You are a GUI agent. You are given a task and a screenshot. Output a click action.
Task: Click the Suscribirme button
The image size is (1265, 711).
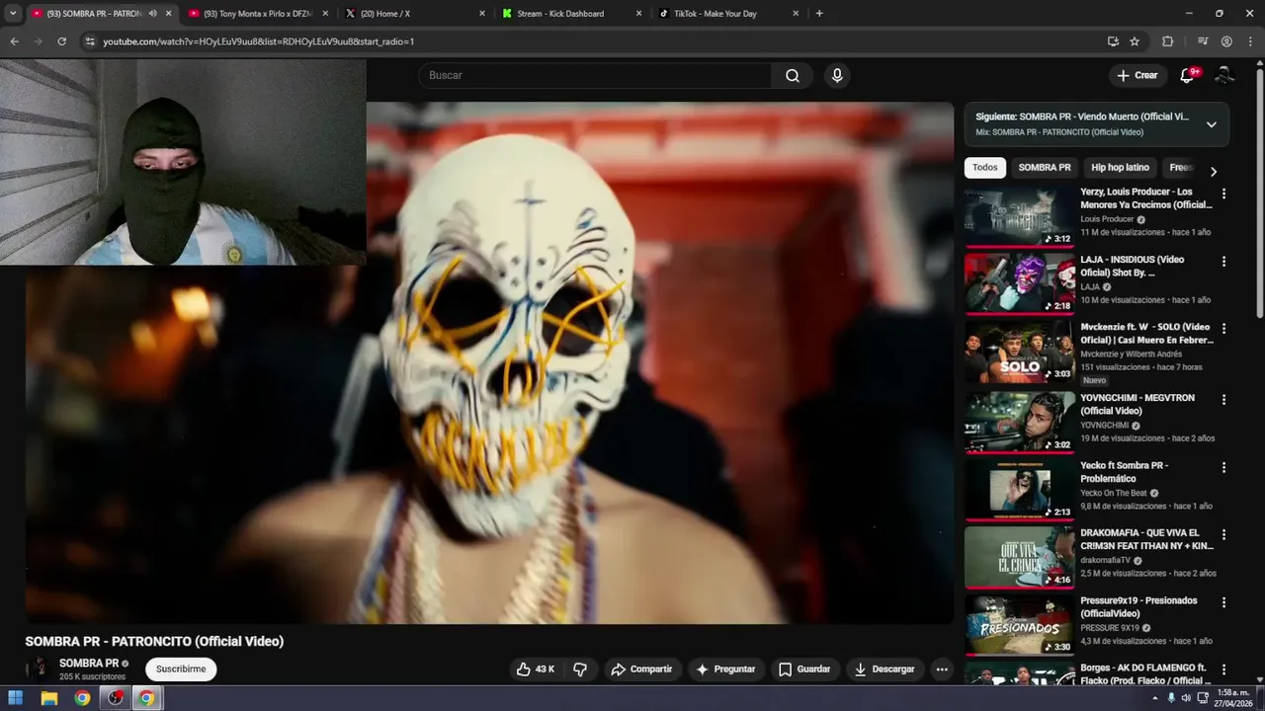coord(181,669)
